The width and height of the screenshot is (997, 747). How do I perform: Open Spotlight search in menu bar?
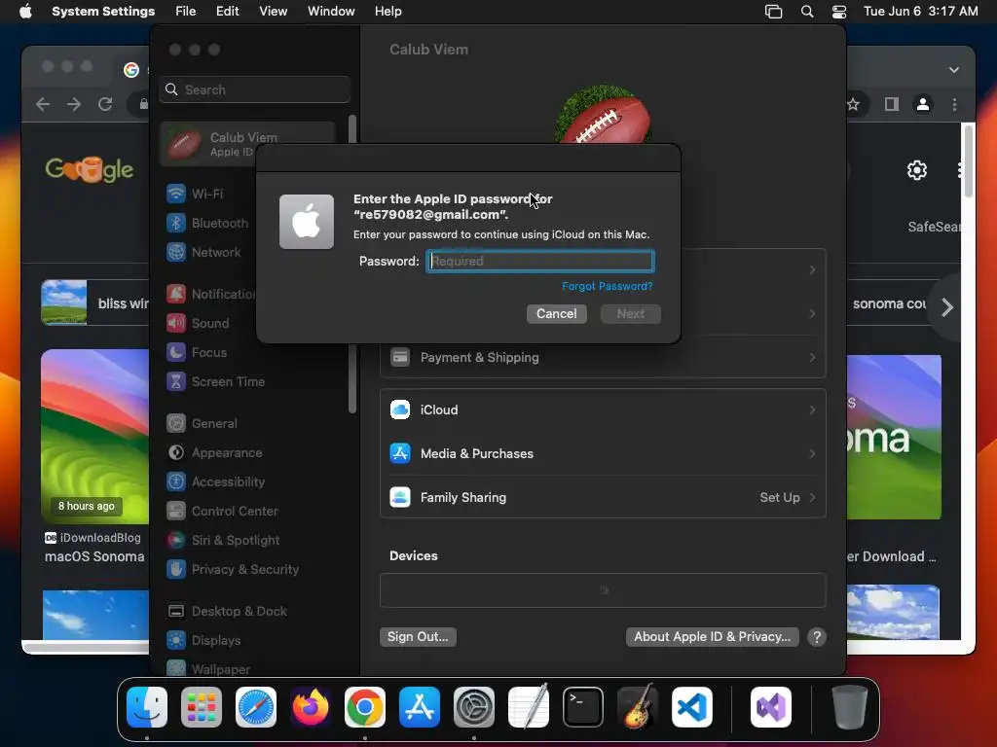pyautogui.click(x=807, y=12)
